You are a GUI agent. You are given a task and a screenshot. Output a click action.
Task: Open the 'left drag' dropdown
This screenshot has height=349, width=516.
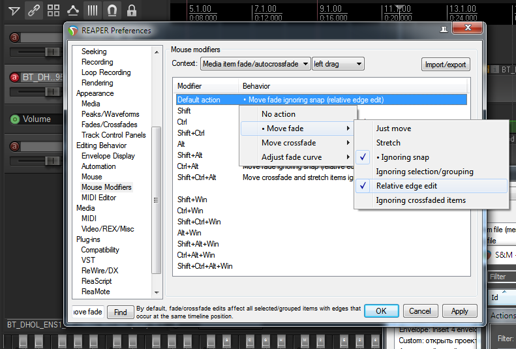pos(338,64)
